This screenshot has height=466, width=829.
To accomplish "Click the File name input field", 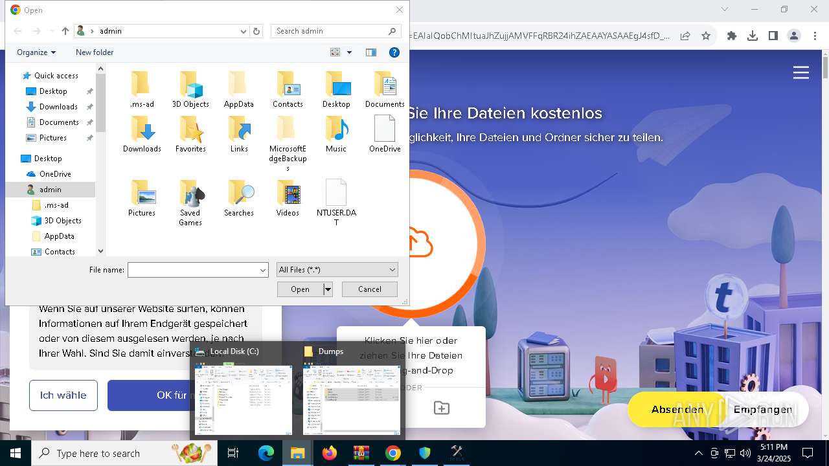I will (193, 270).
